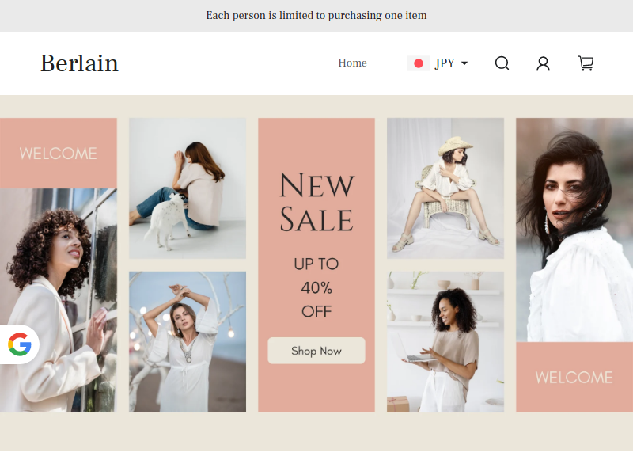Click the purchase limit announcement text
This screenshot has width=633, height=475.
316,15
